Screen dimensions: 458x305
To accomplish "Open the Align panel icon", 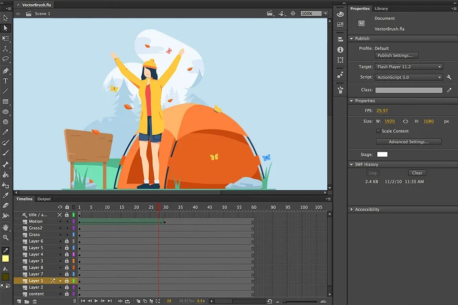I will point(340,39).
